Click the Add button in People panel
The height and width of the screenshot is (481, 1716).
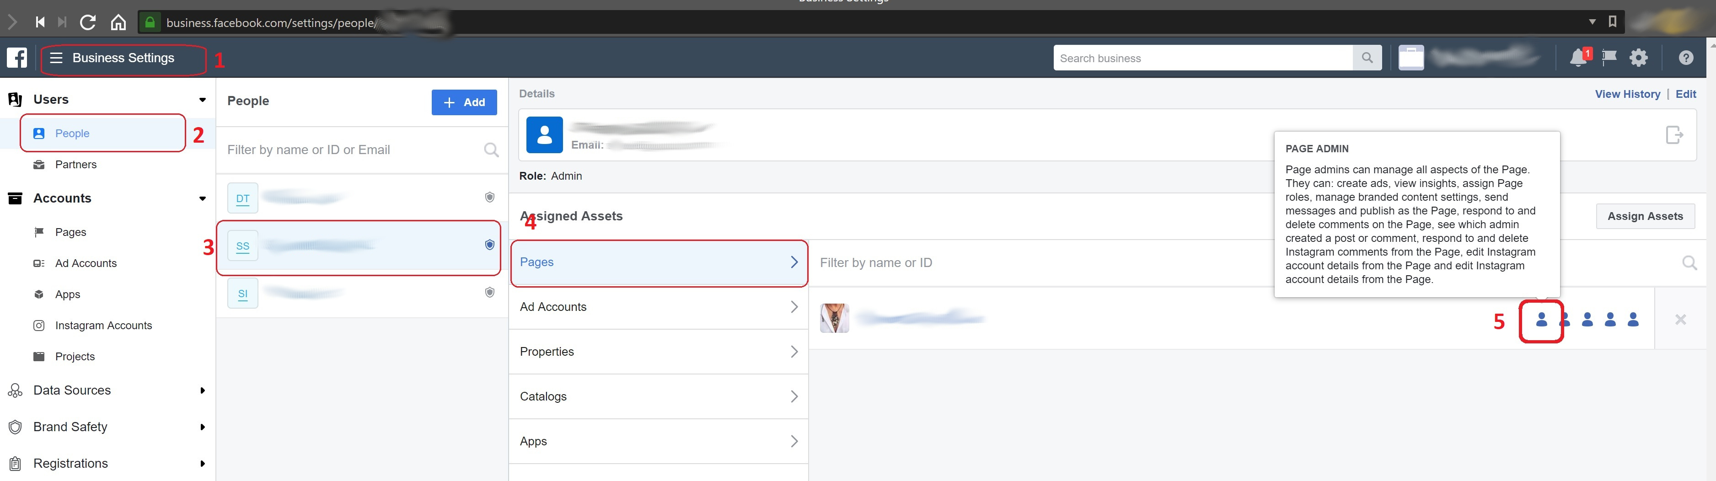(464, 102)
